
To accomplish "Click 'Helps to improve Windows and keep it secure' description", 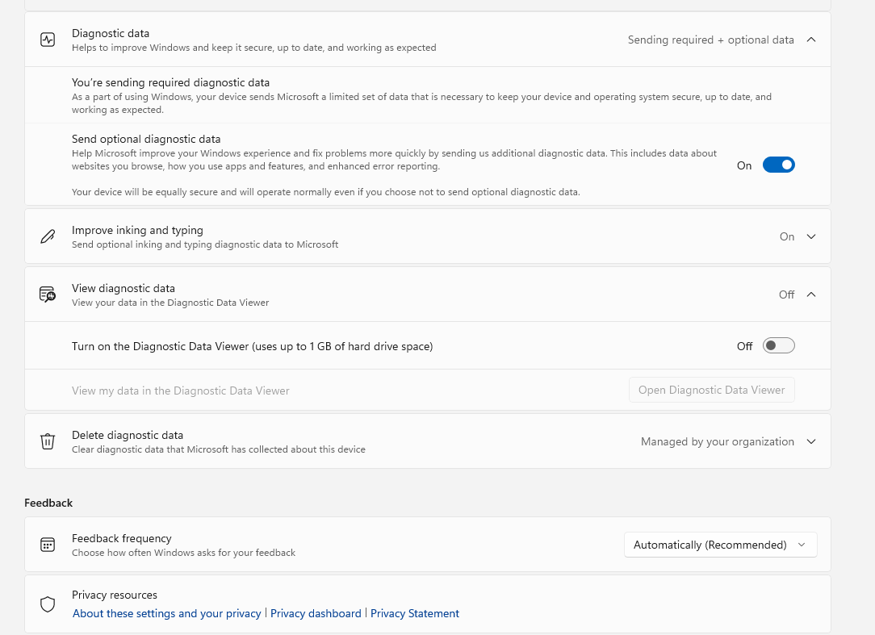I will (x=254, y=48).
